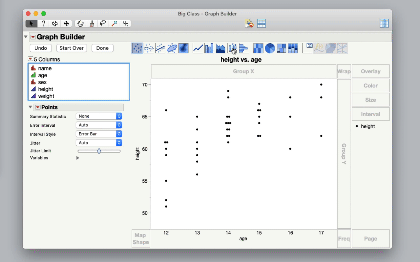
Task: Choose the Bar chart element icon
Action: (209, 48)
